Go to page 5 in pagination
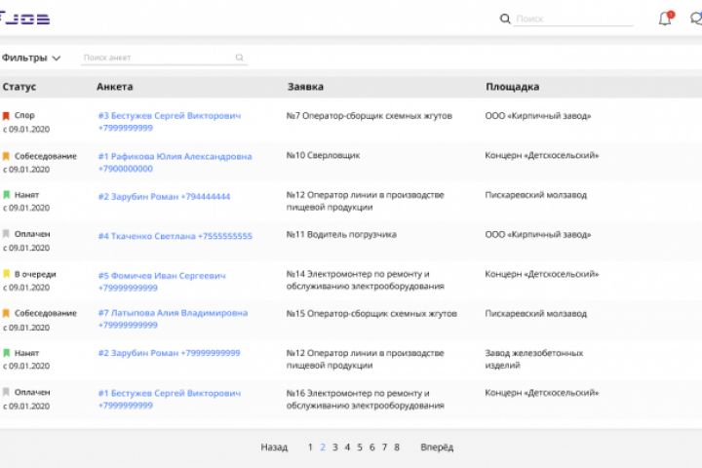The image size is (702, 468). 359,448
